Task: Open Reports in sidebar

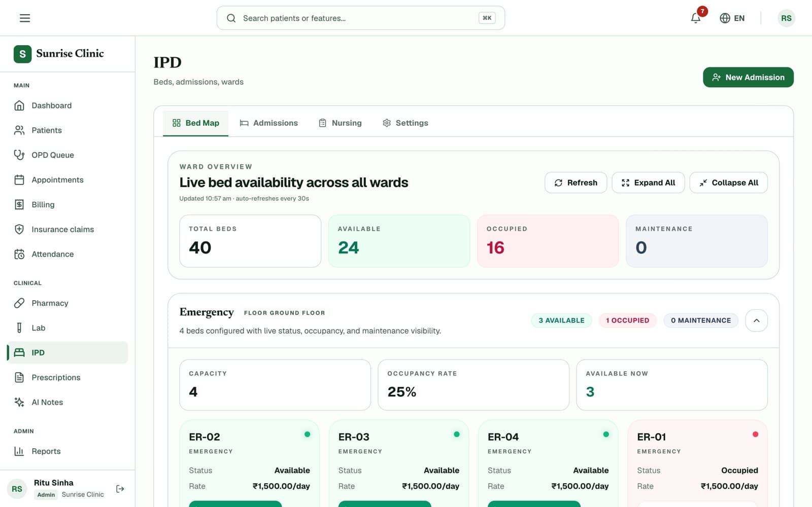Action: point(67,451)
